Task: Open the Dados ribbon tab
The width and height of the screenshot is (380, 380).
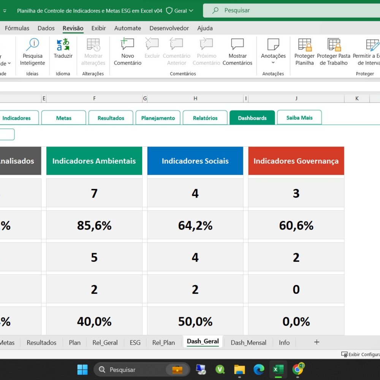Action: (x=46, y=28)
